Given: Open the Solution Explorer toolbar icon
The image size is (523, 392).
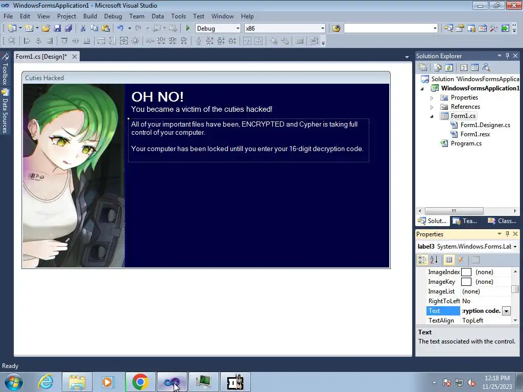Looking at the screenshot, I should [448, 29].
